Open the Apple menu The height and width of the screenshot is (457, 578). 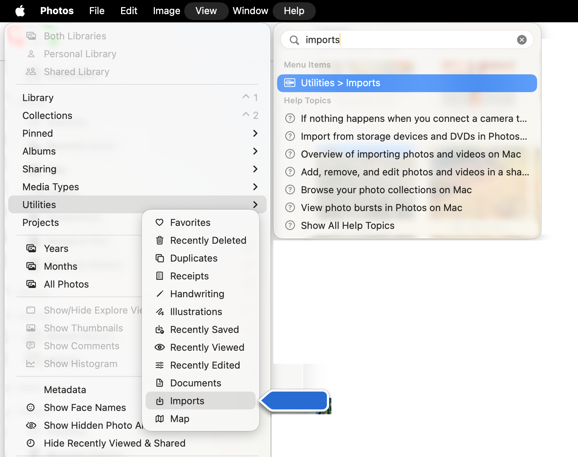(20, 11)
